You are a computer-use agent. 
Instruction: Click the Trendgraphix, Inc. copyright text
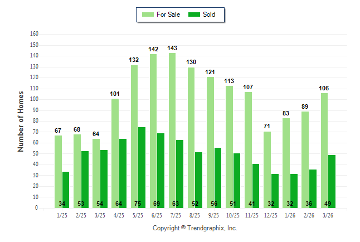(x=195, y=228)
